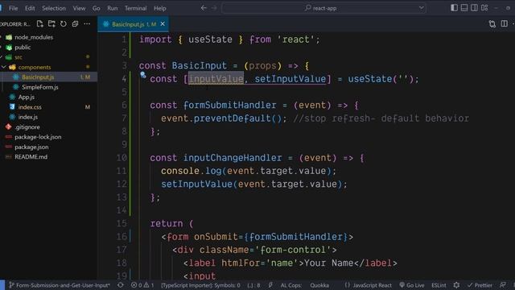
Task: Go forward with the navigation arrow
Action: pyautogui.click(x=214, y=8)
